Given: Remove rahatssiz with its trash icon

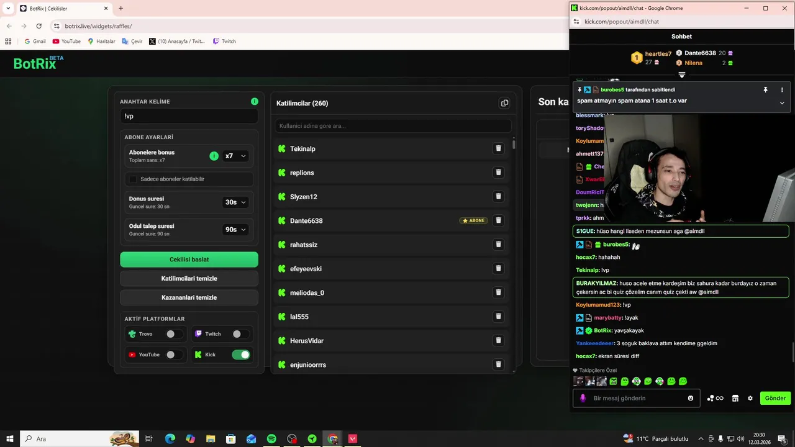Looking at the screenshot, I should pos(498,245).
